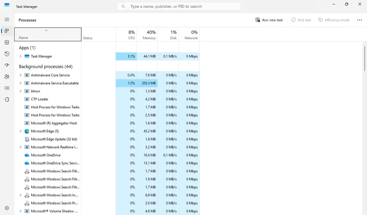The height and width of the screenshot is (215, 367).
Task: Click the Run new task button
Action: point(269,20)
